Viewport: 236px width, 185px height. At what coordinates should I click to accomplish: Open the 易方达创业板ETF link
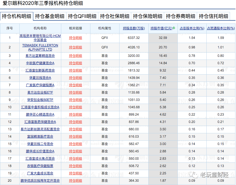coord(40,92)
